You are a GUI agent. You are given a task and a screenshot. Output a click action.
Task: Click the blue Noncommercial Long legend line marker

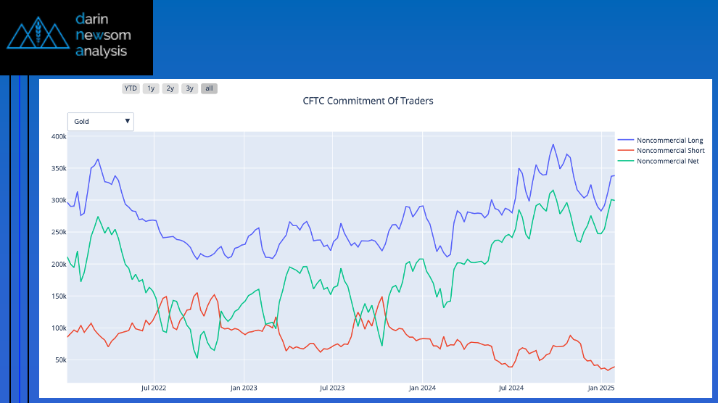pyautogui.click(x=625, y=140)
